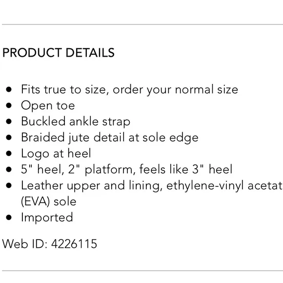Screen dimensions: 283x283
Task: Click the '(EVA) sole' text
Action: [49, 202]
